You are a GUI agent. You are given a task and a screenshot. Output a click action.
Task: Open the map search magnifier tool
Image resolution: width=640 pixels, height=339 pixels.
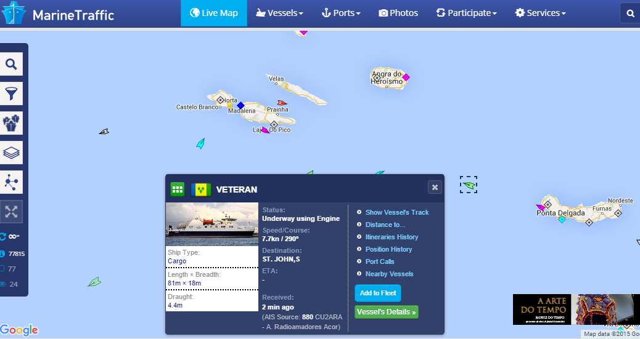[x=11, y=64]
